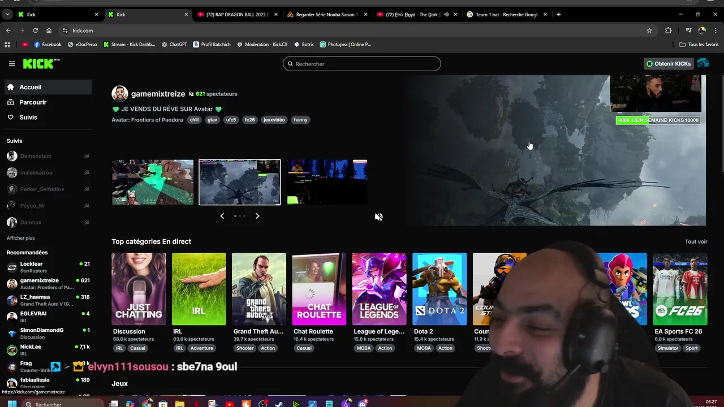Open gamemixtreize featured streamer name
This screenshot has width=724, height=407.
(x=158, y=94)
